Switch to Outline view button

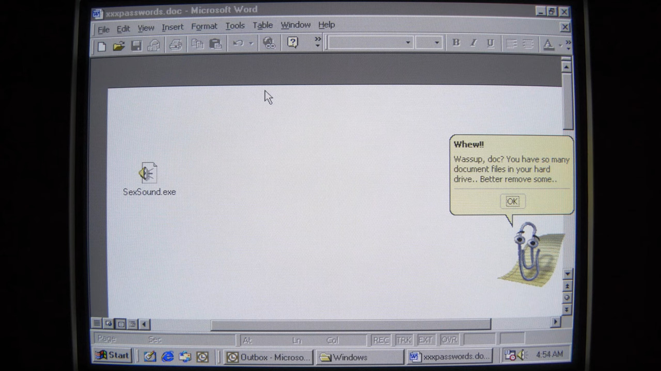(x=132, y=324)
